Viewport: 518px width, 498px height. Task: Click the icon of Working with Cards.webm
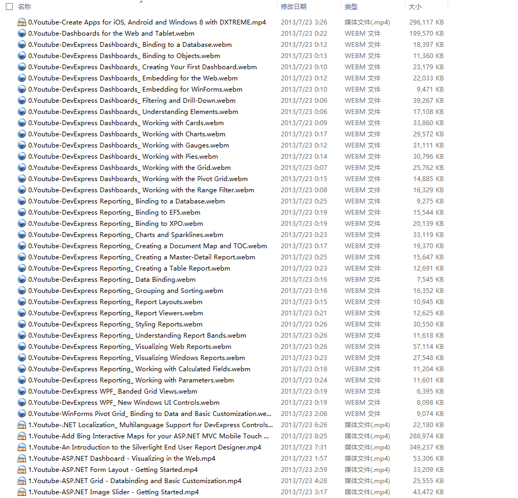pyautogui.click(x=22, y=123)
